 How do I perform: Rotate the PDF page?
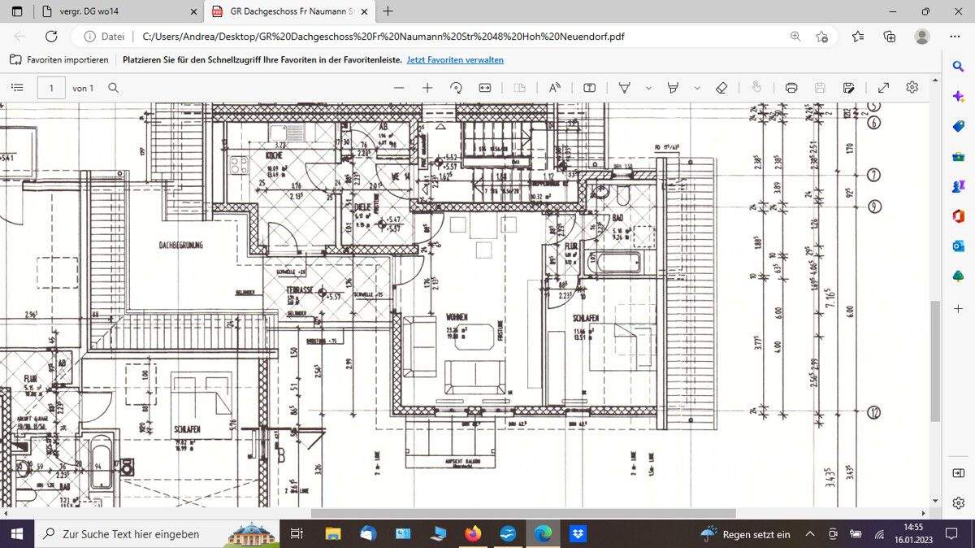456,88
